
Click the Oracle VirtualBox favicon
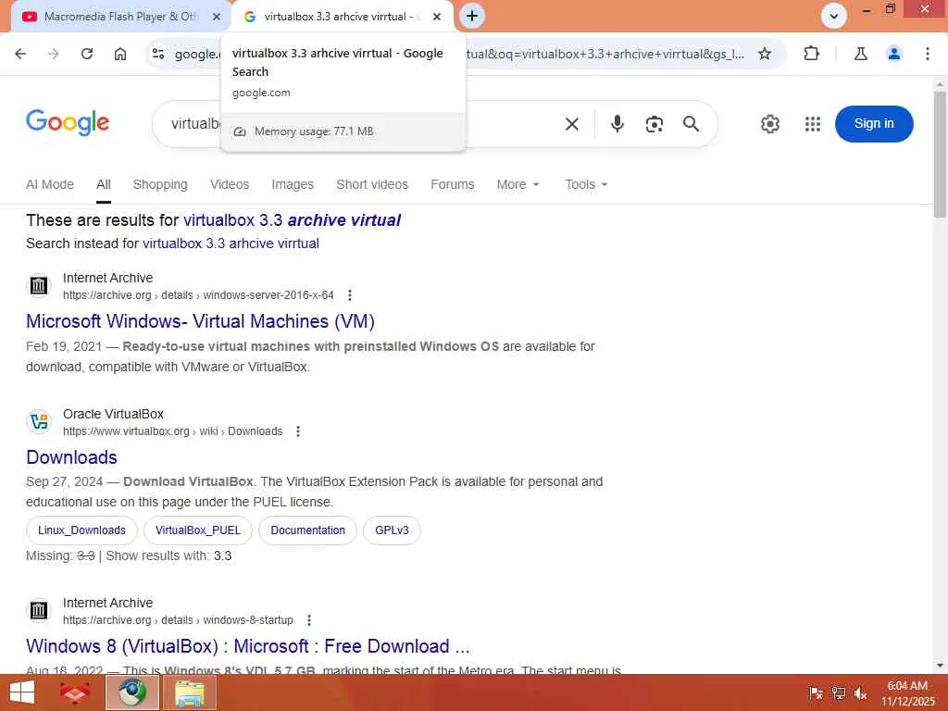39,421
